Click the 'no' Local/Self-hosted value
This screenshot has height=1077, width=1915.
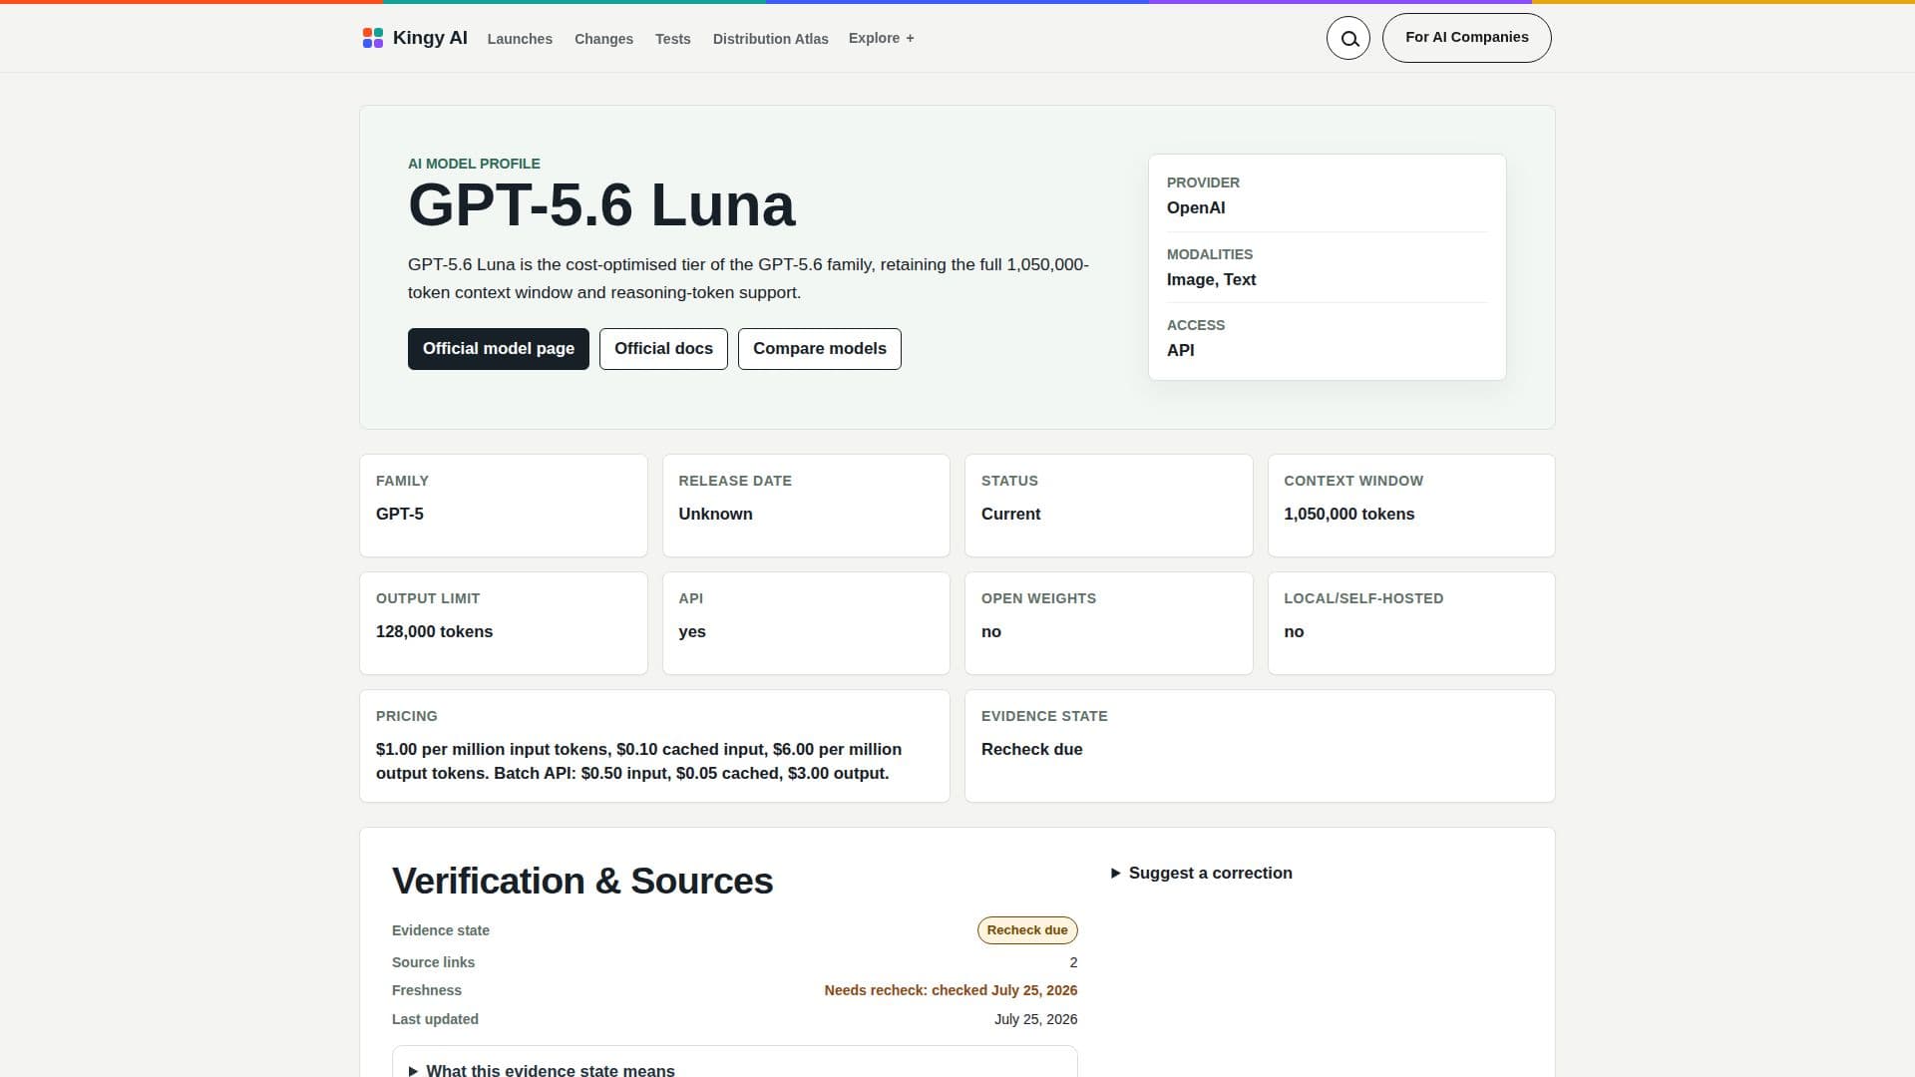pyautogui.click(x=1294, y=632)
